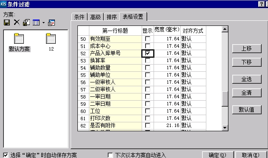Select the 辅助单位 title cell
Viewport: 268px width, 158px height.
[115, 75]
